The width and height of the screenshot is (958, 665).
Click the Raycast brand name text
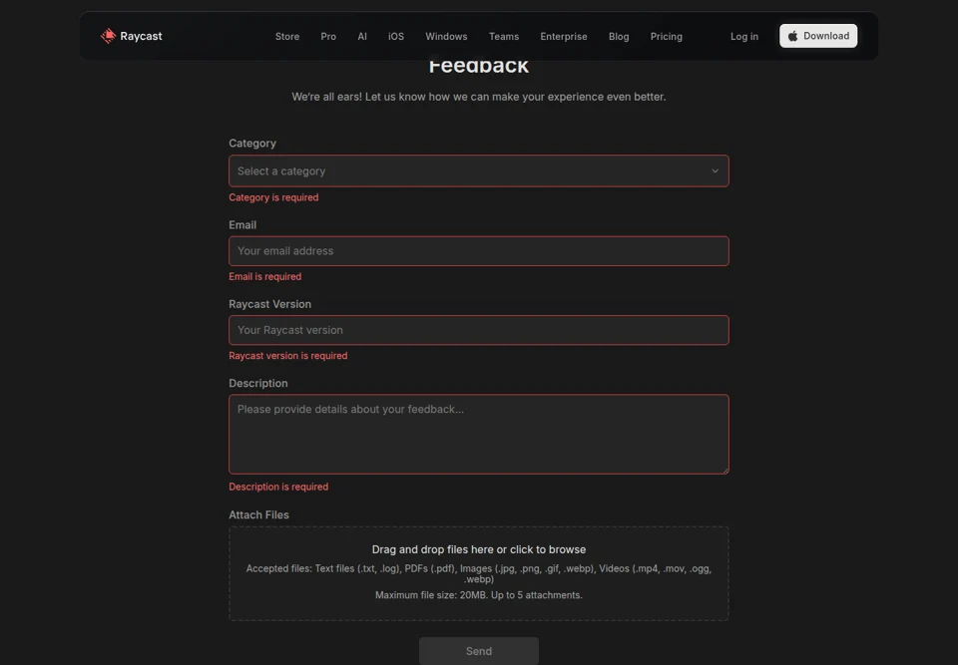(x=141, y=36)
